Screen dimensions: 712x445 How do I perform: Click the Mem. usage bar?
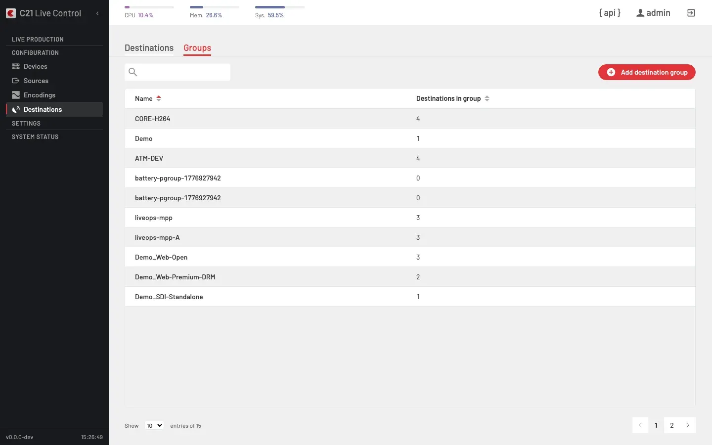(215, 7)
